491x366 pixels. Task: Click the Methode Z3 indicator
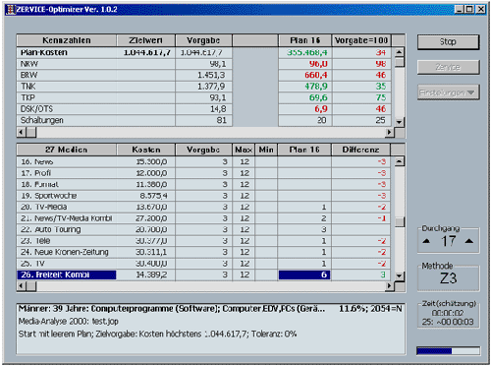tap(448, 278)
